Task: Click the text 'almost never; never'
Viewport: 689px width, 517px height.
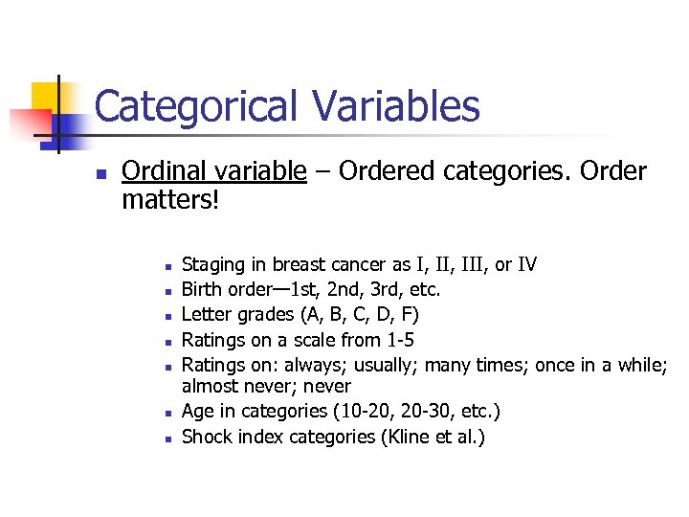Action: [266, 387]
